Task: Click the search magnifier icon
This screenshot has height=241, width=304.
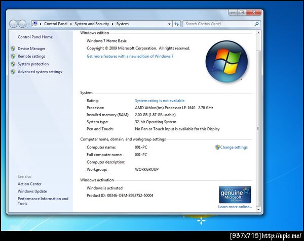Action: pos(256,24)
